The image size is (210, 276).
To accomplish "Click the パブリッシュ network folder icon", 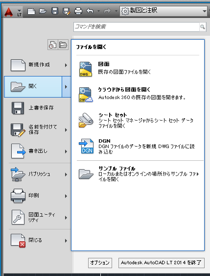I will click(x=18, y=174).
